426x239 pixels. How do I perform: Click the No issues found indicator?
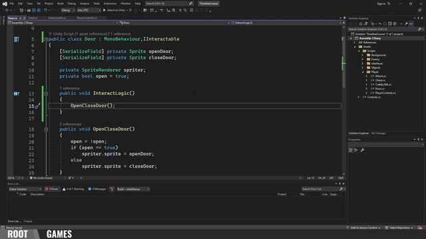pos(41,178)
